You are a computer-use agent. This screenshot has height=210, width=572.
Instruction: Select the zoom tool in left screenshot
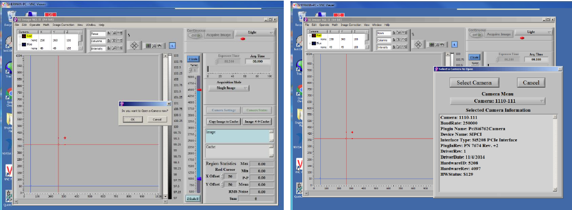tap(154, 46)
